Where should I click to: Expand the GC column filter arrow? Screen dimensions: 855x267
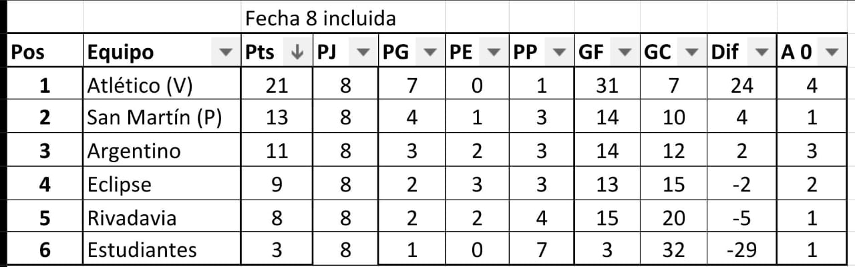coord(692,53)
